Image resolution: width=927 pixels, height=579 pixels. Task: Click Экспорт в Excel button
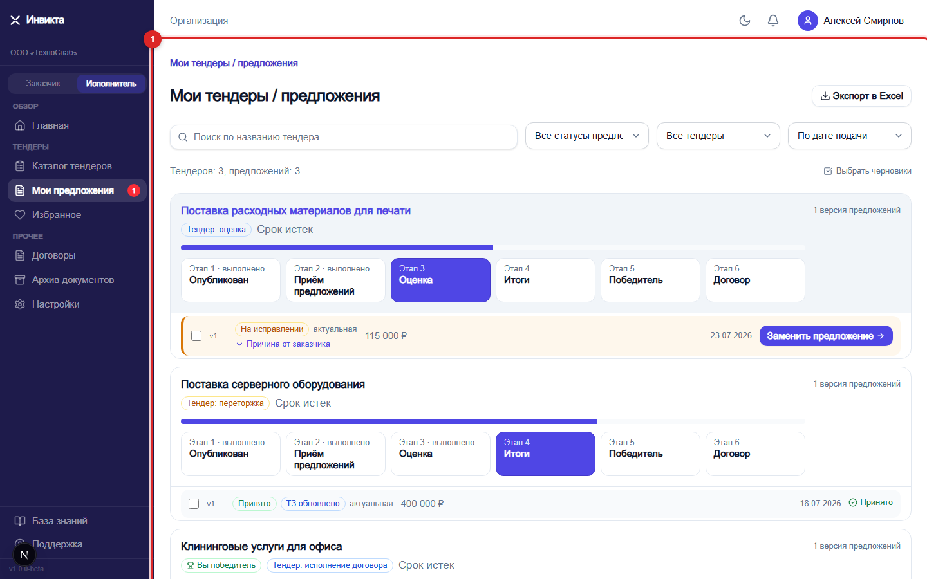(x=861, y=96)
